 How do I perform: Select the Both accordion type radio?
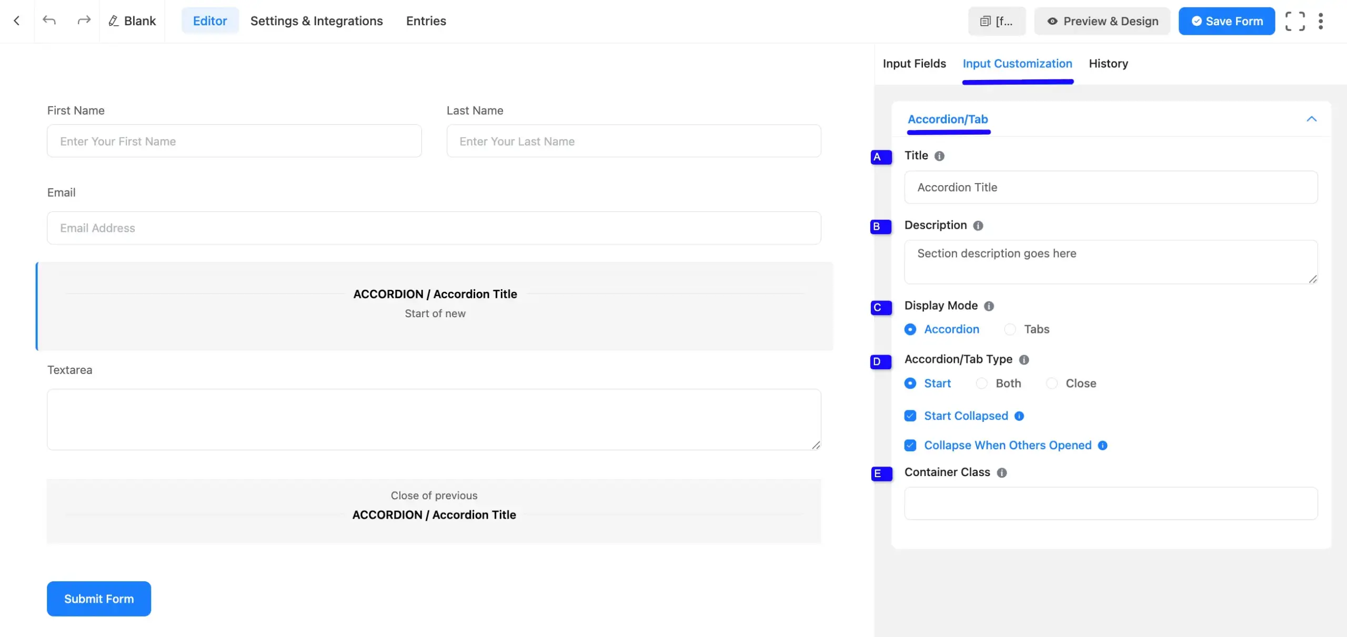coord(981,383)
